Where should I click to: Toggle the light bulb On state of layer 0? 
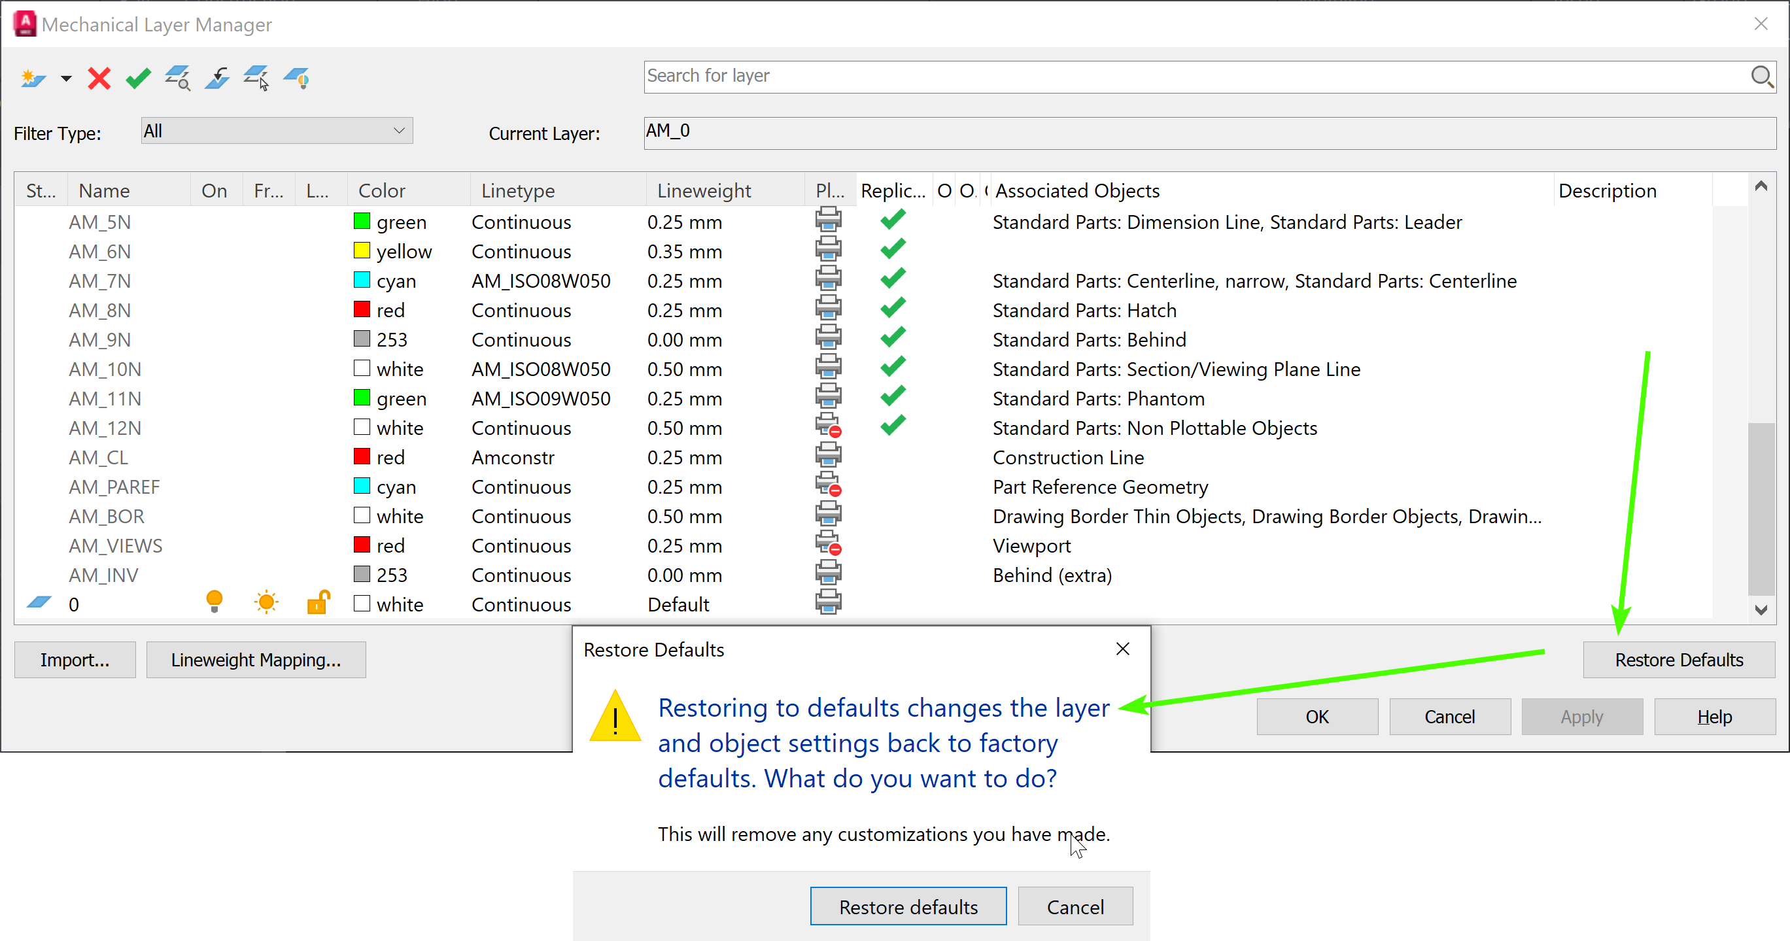pos(215,602)
